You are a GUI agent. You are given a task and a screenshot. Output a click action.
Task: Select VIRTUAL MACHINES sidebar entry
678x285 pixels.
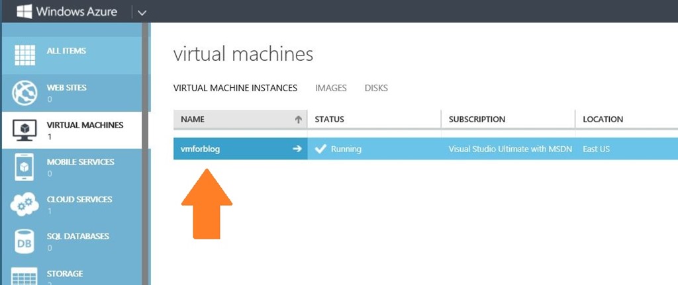coord(85,125)
